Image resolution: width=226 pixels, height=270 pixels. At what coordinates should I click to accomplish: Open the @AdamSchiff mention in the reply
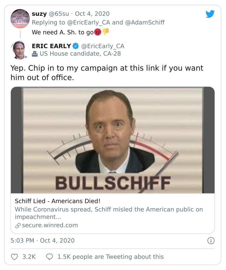coord(145,22)
